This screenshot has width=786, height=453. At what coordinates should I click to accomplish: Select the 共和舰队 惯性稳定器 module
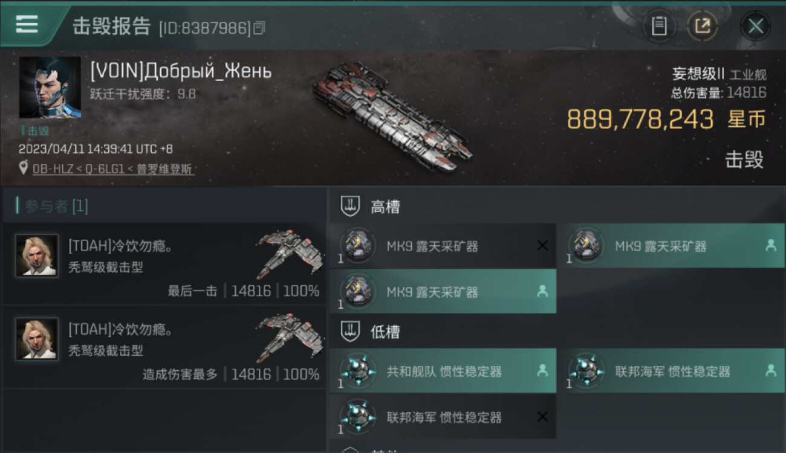(443, 371)
